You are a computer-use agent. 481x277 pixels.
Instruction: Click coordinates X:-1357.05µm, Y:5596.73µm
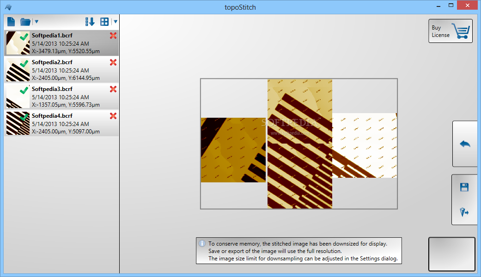[66, 105]
